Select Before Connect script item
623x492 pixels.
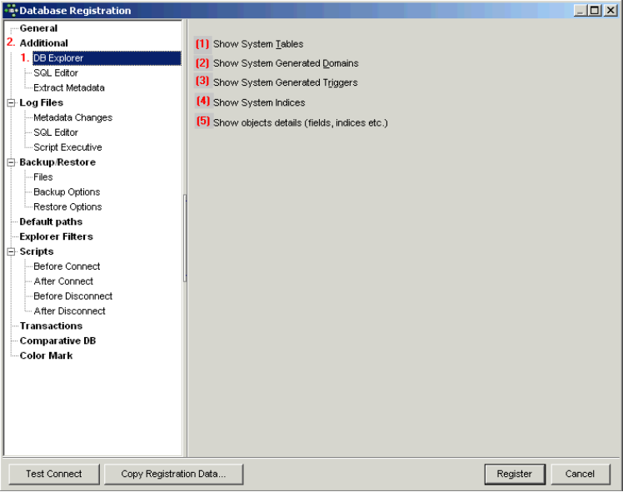67,267
